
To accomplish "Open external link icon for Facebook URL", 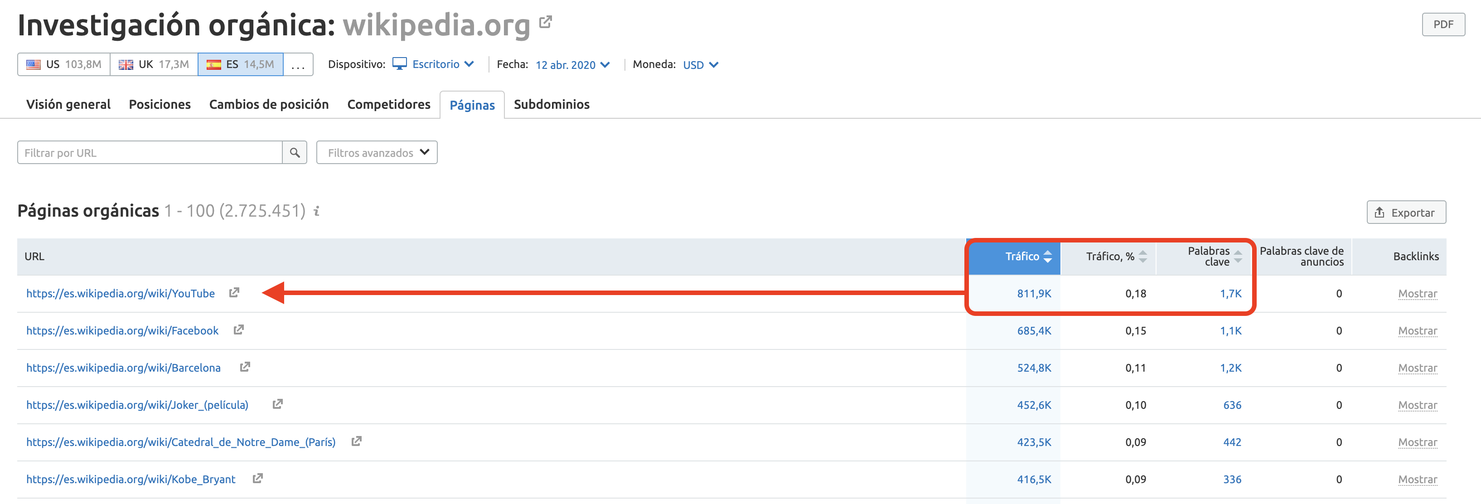I will pos(238,330).
